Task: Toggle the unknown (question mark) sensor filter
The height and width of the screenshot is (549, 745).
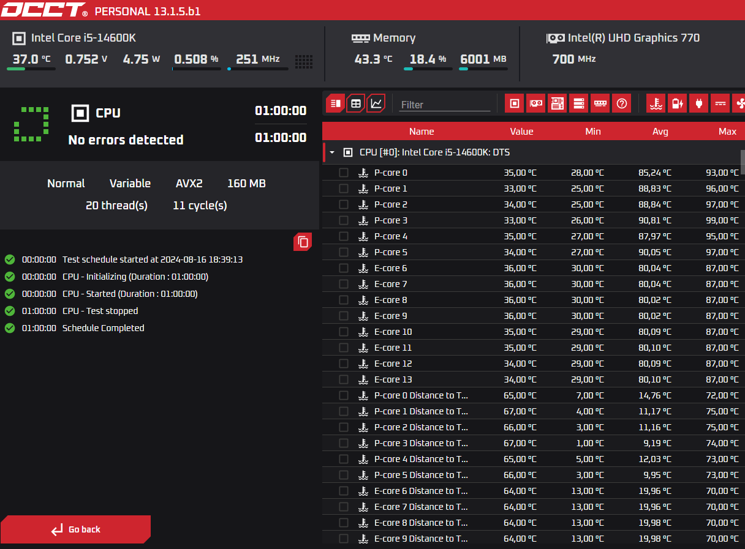Action: pos(621,103)
